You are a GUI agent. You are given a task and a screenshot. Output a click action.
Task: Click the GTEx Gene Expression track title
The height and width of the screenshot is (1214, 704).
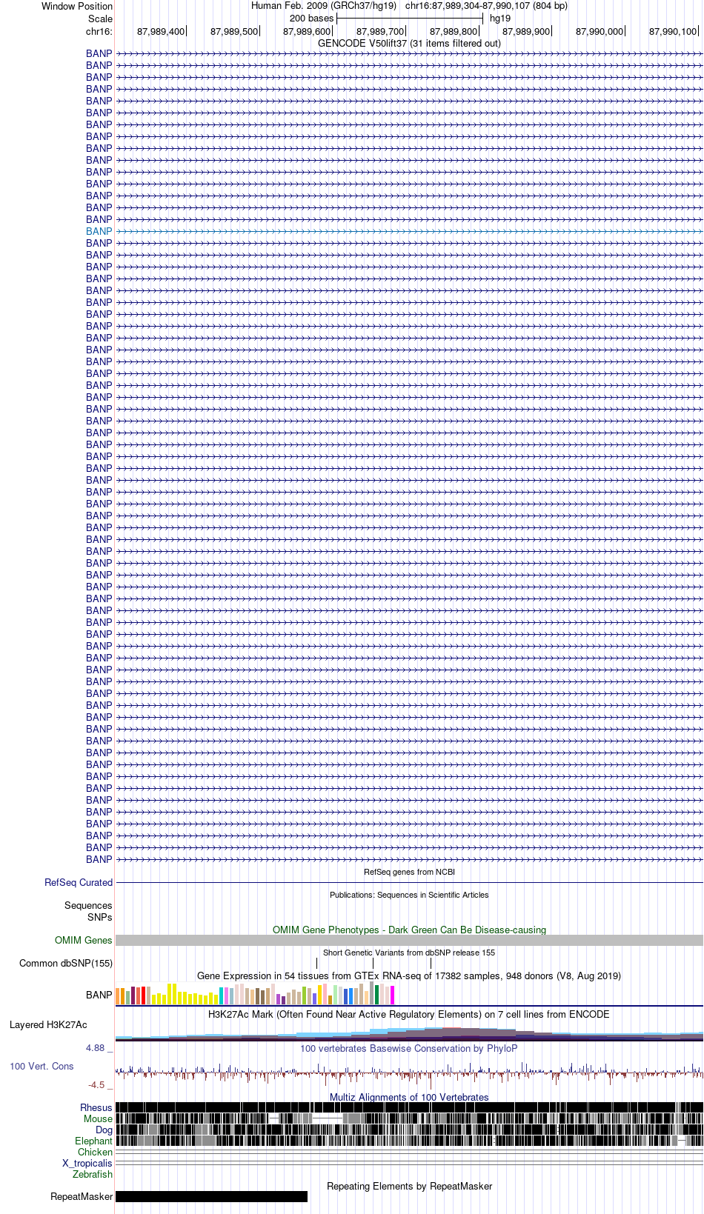pyautogui.click(x=409, y=975)
